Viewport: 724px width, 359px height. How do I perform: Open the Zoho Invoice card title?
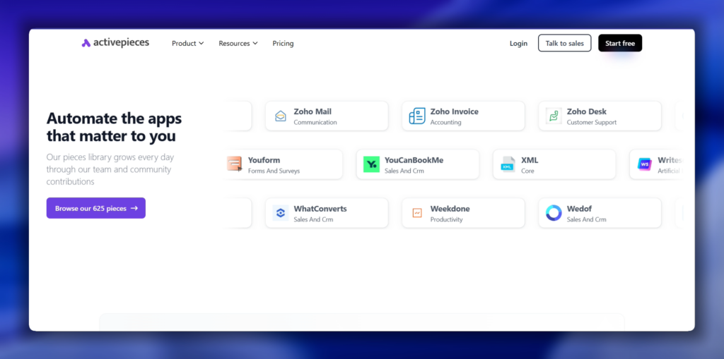point(455,111)
